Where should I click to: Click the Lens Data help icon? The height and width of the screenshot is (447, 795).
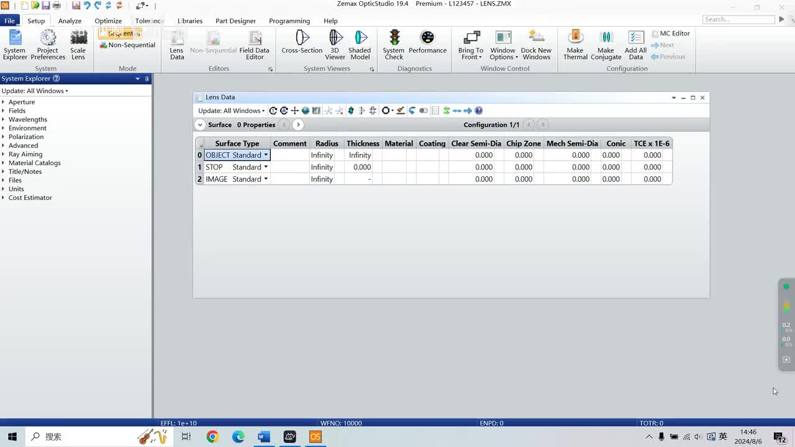(479, 111)
